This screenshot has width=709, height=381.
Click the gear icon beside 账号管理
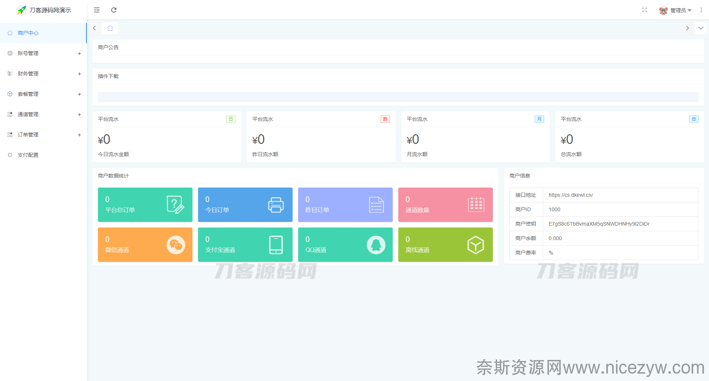10,53
